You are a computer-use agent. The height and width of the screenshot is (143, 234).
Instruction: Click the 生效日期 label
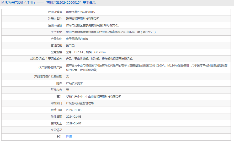(x=56, y=117)
